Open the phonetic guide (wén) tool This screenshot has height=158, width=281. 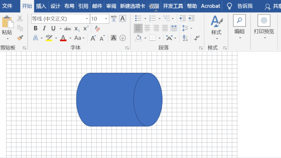pos(114,18)
